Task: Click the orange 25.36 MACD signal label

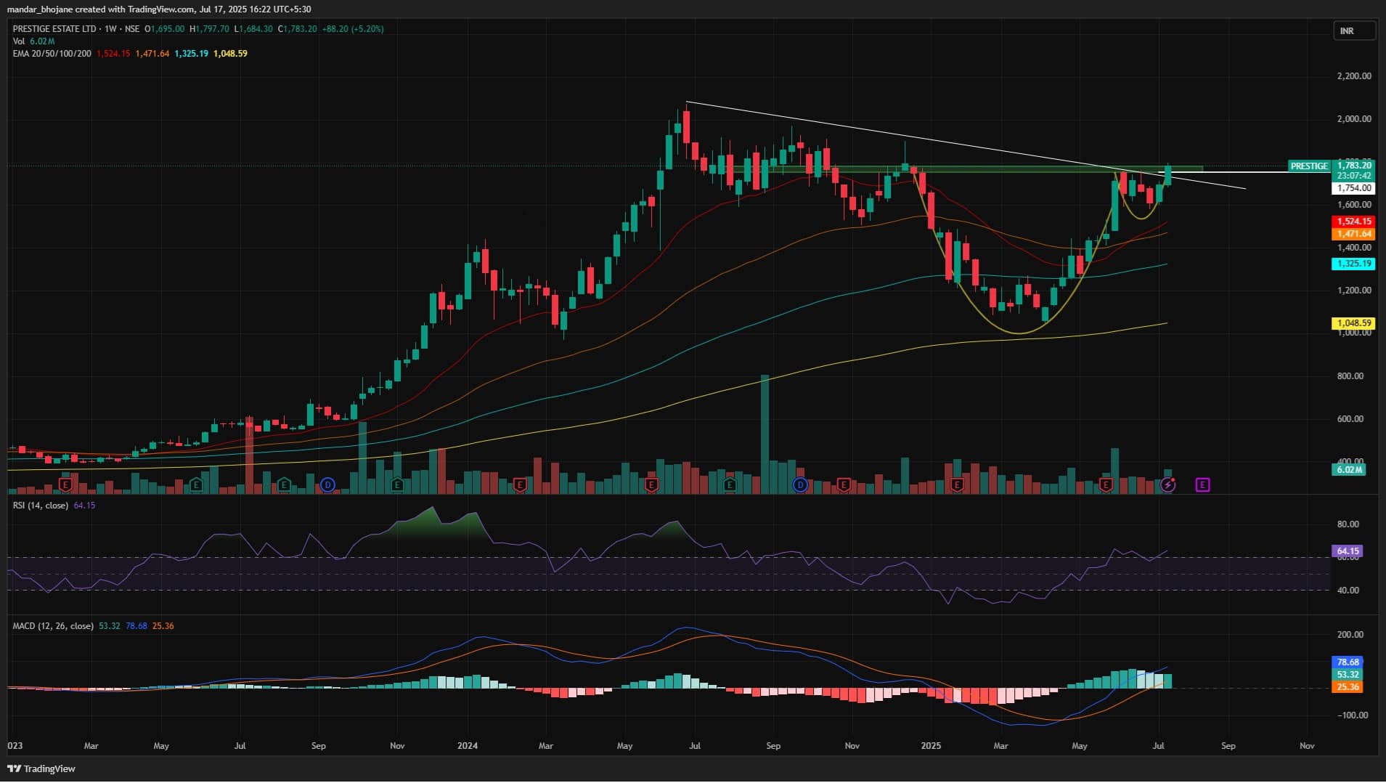Action: [x=1348, y=687]
